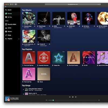The height and width of the screenshot is (108, 108).
Task: Open The A-List: Hip-Hop playlist cover
Action: 29,58
